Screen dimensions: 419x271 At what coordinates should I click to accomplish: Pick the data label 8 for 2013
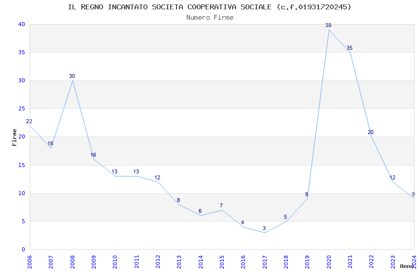click(178, 200)
